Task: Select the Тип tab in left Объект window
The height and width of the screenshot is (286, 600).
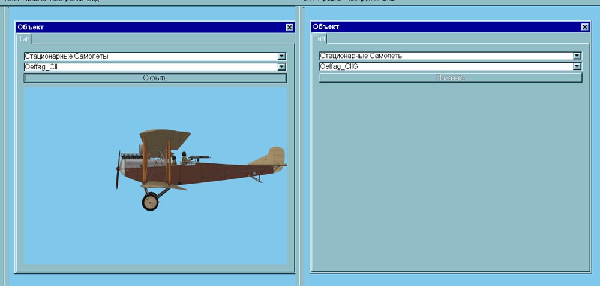Action: point(24,38)
